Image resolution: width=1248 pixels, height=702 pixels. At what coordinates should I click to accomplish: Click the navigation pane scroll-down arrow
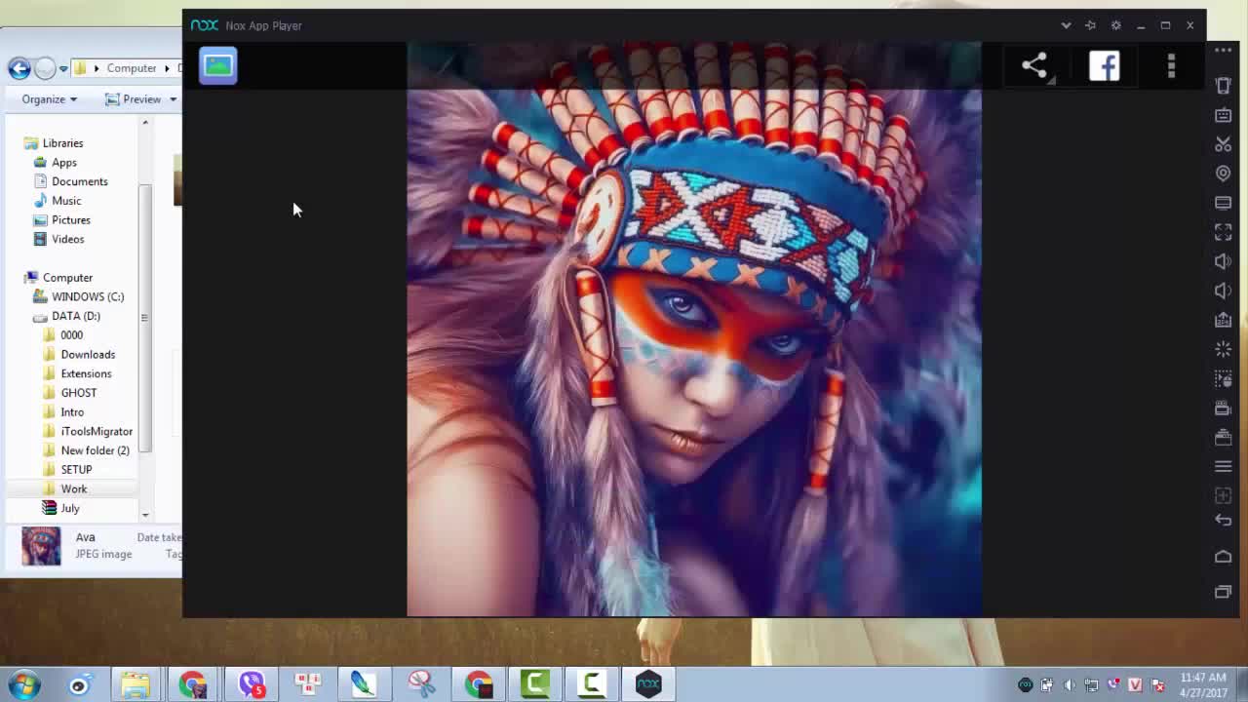pyautogui.click(x=145, y=515)
